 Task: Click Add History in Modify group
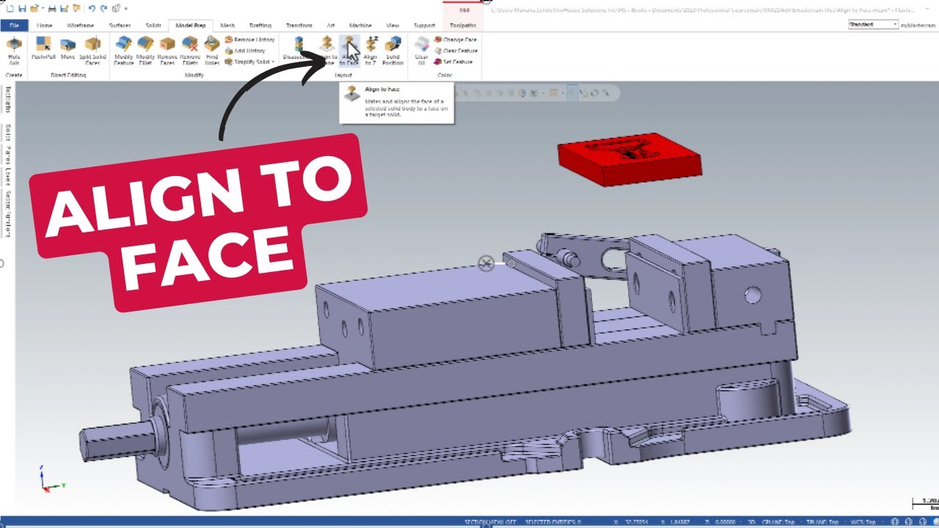[x=246, y=51]
